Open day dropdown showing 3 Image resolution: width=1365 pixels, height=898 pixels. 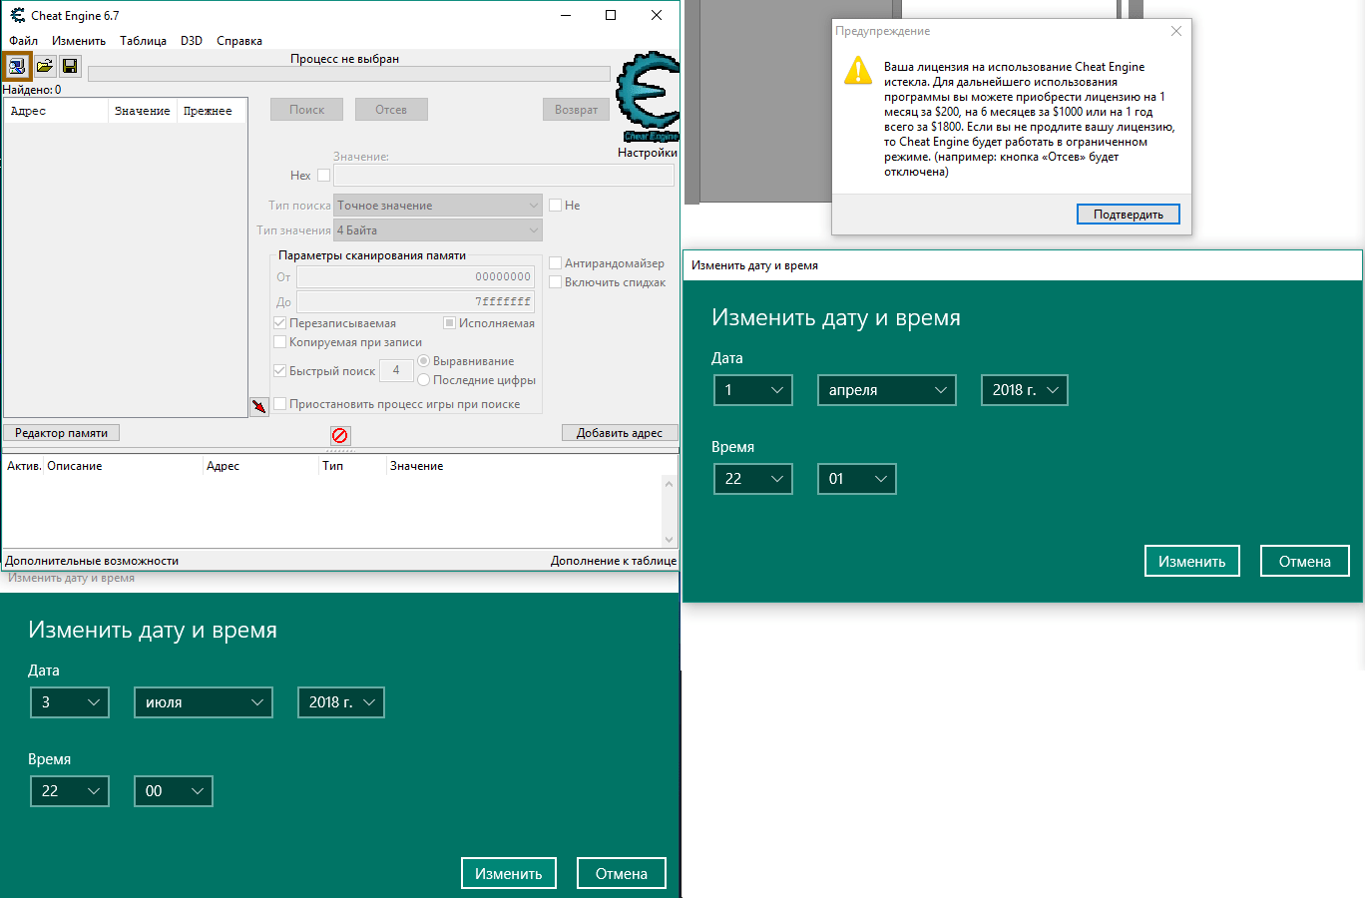click(x=70, y=702)
